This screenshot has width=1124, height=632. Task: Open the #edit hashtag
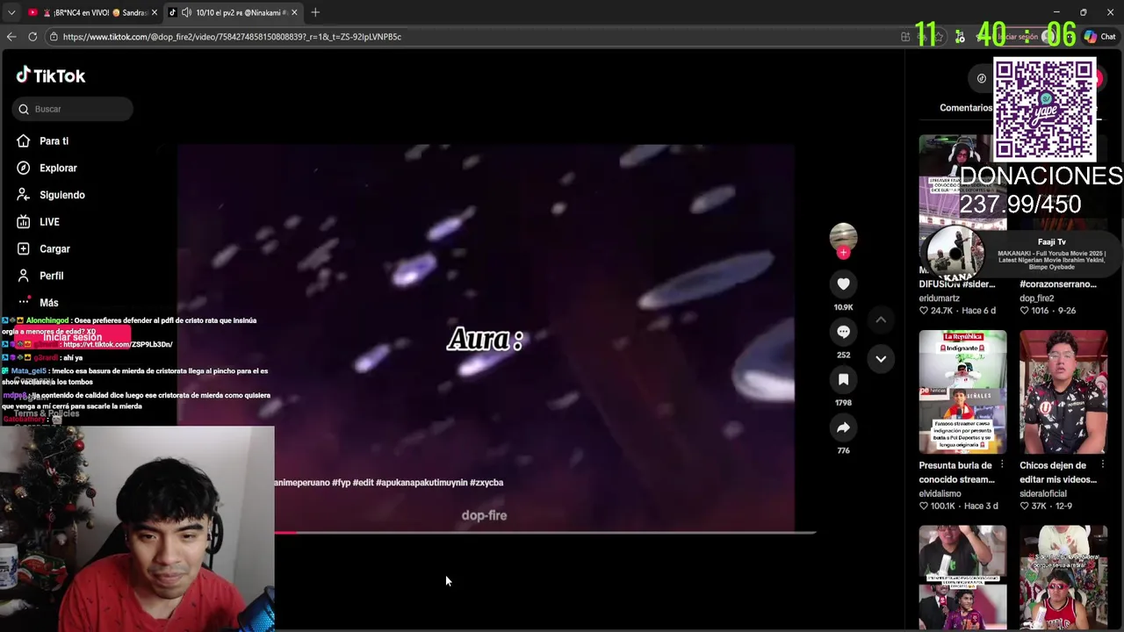[363, 482]
